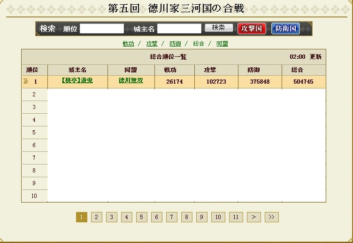The width and height of the screenshot is (353, 243).
Task: Click 防御 value 375848
Action: [260, 82]
